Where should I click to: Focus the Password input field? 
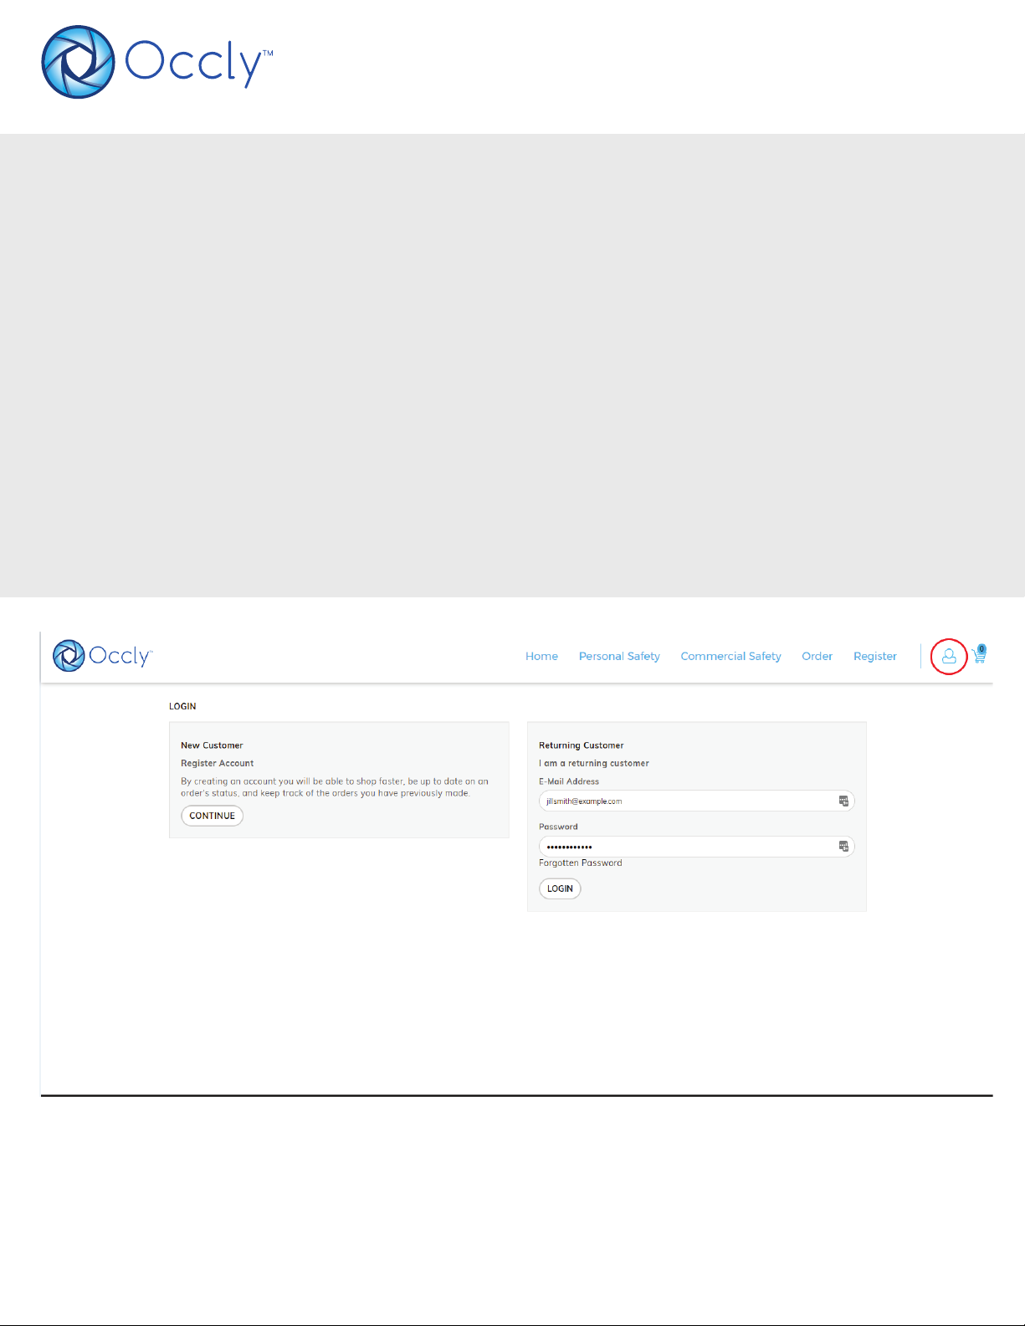[x=696, y=847]
